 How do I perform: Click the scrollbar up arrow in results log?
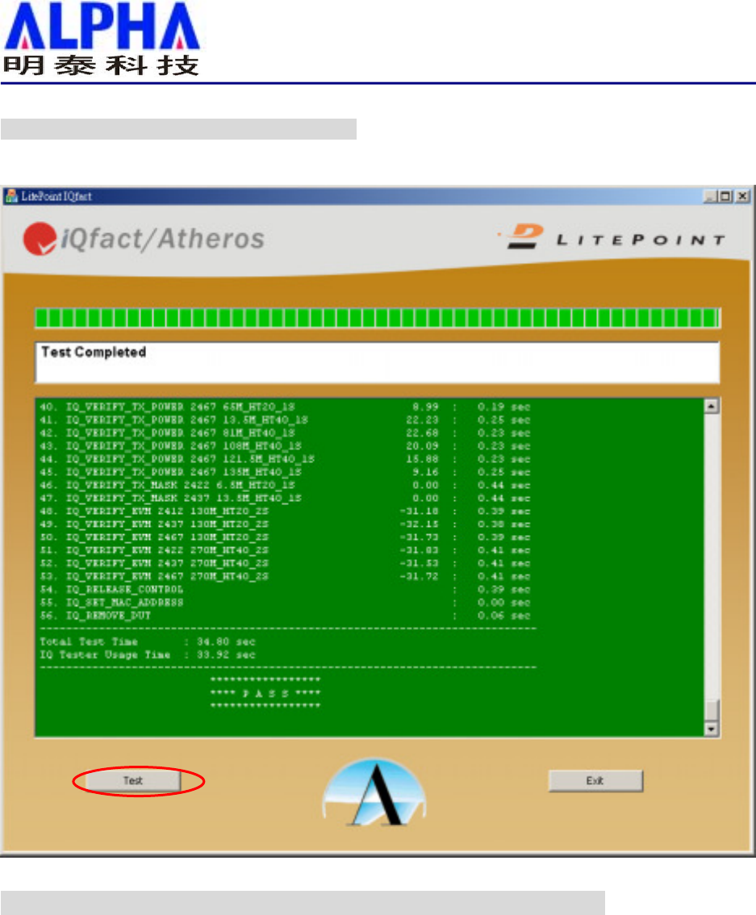[711, 406]
